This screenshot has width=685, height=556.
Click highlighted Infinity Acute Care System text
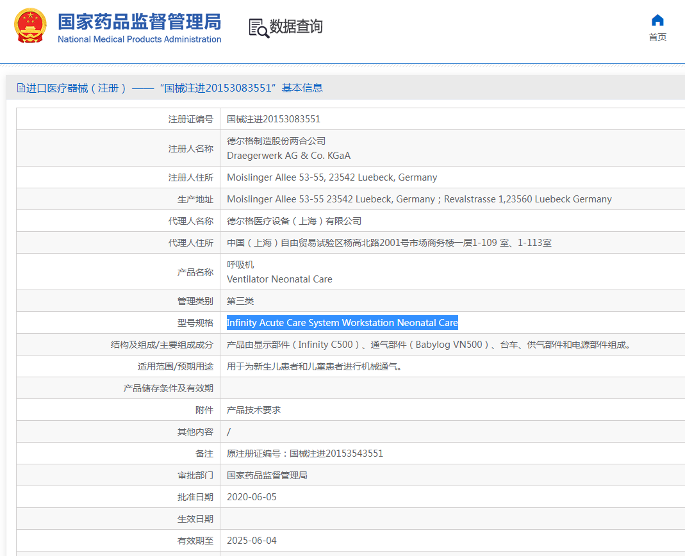[342, 323]
